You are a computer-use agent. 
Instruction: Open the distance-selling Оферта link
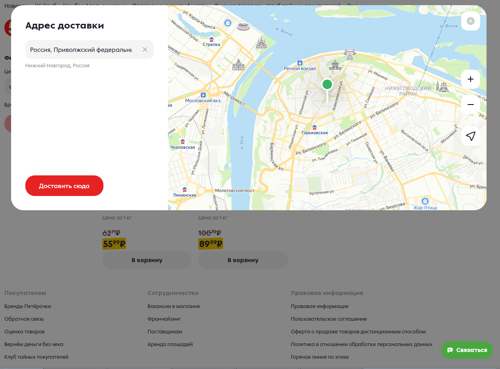(x=358, y=332)
